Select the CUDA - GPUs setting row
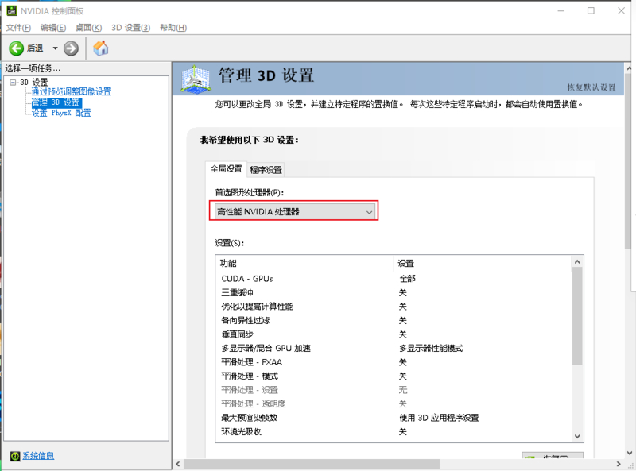 tap(394, 279)
